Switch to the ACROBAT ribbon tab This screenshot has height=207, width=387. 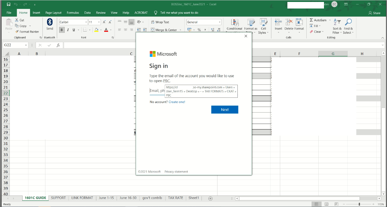coord(141,13)
